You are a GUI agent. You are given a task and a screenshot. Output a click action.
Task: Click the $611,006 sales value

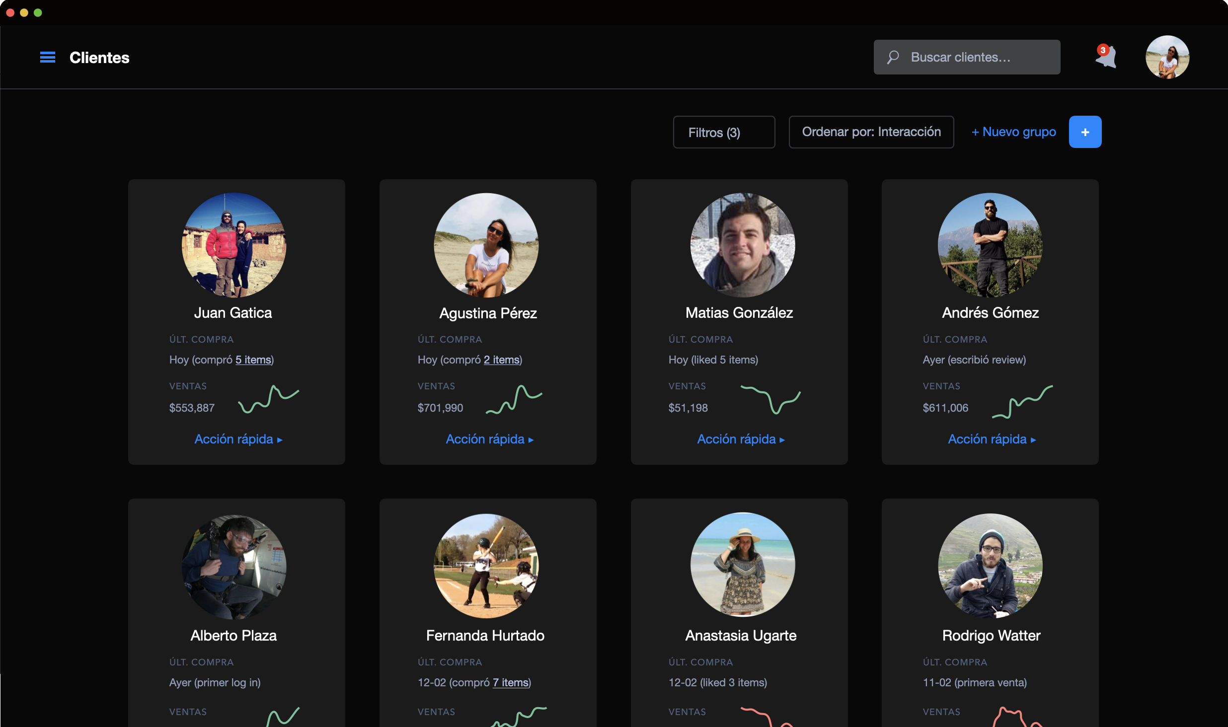point(945,408)
